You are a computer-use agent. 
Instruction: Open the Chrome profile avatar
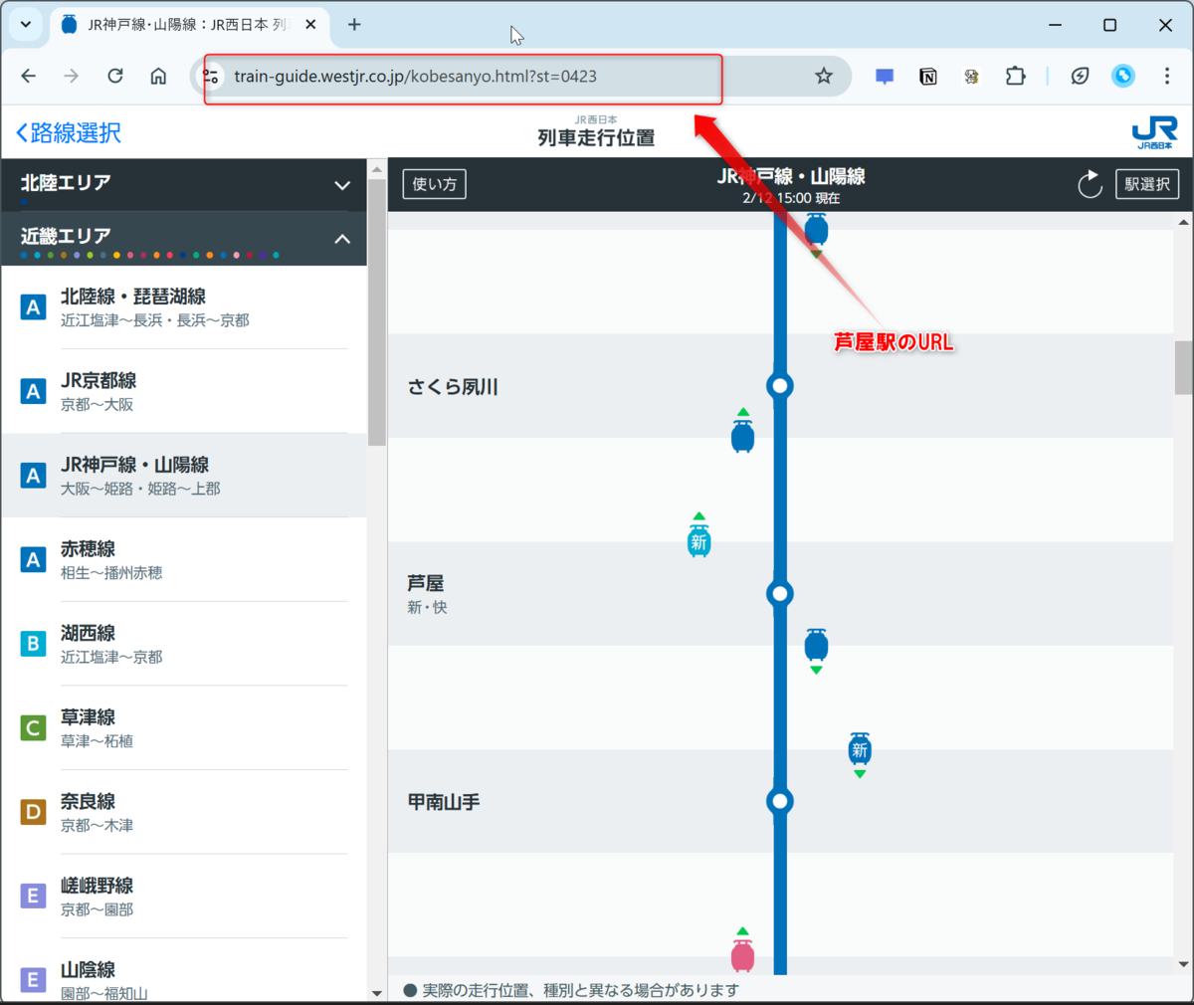click(1123, 76)
